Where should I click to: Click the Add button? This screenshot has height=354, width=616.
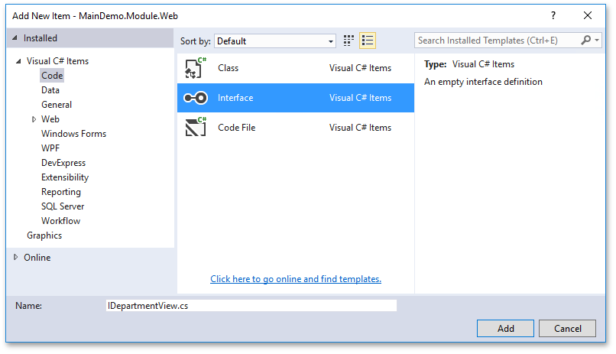click(505, 328)
